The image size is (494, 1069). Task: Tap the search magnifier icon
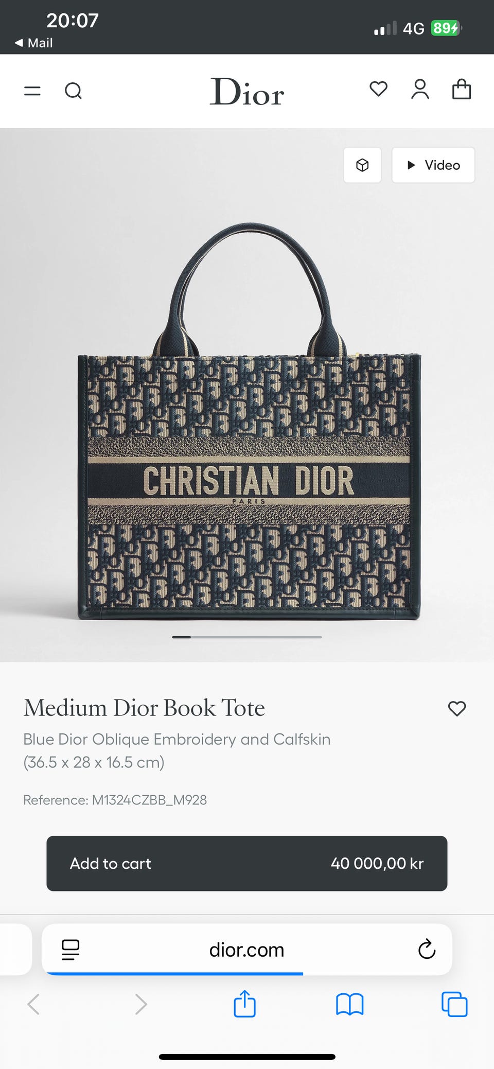73,91
